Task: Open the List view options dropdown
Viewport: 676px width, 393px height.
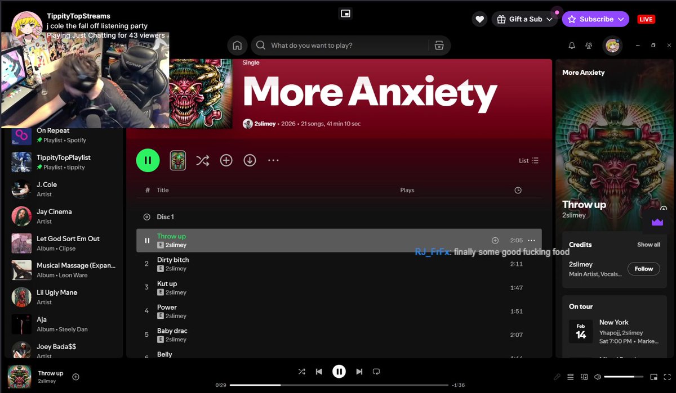Action: click(x=528, y=160)
